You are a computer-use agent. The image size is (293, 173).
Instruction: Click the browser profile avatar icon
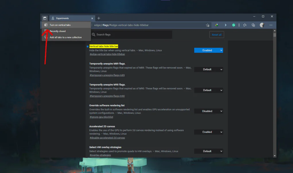[x=262, y=25]
